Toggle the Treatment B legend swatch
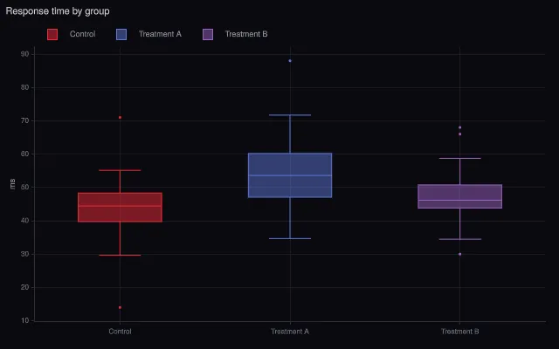 (x=208, y=35)
